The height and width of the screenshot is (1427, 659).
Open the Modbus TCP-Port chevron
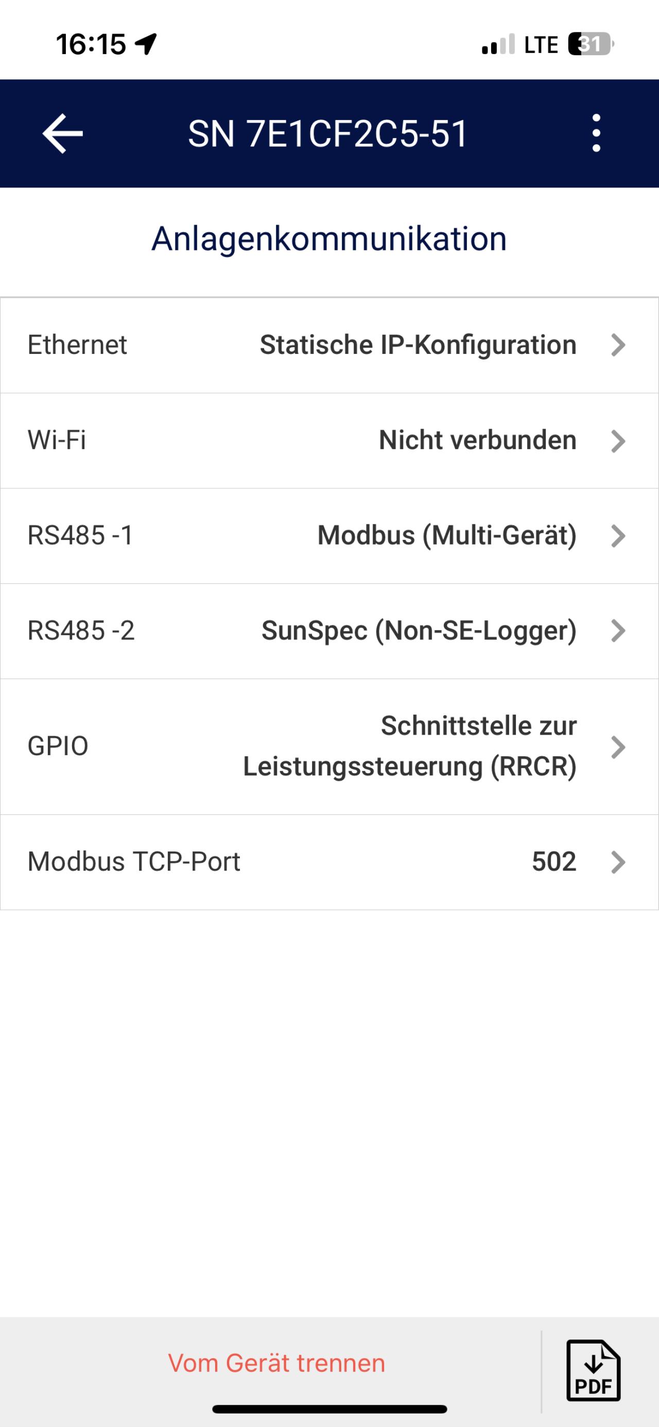click(x=618, y=862)
